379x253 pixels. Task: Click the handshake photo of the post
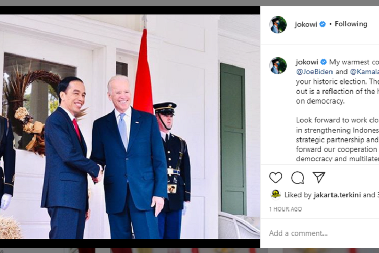130,126
